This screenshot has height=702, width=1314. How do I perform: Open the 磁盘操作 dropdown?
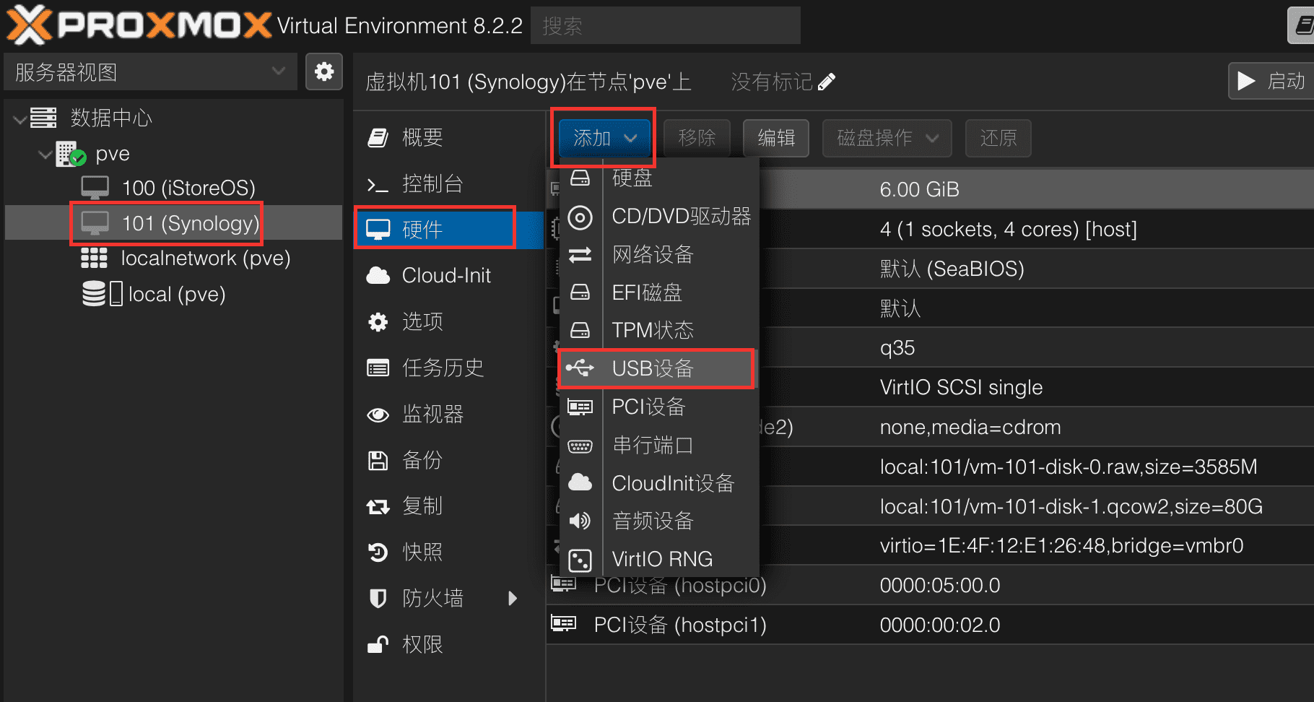click(x=887, y=137)
